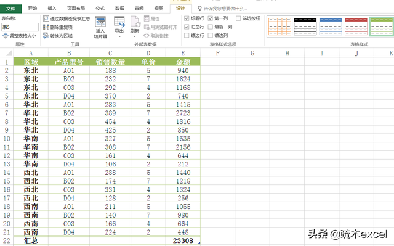Click the lightbulb Tell Me icon
Image resolution: width=394 pixels, height=246 pixels.
pos(199,9)
